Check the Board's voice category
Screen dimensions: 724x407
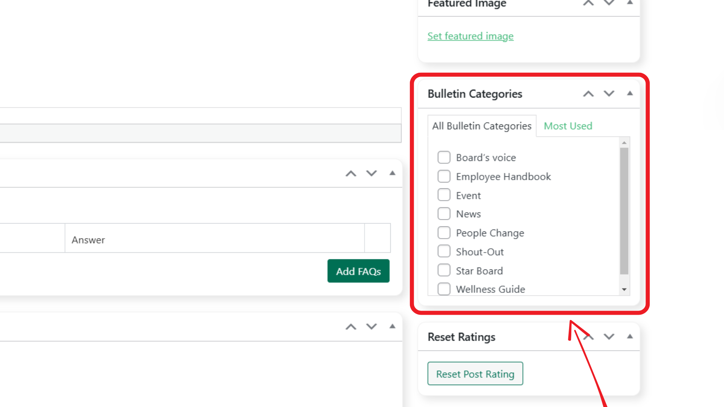point(444,157)
